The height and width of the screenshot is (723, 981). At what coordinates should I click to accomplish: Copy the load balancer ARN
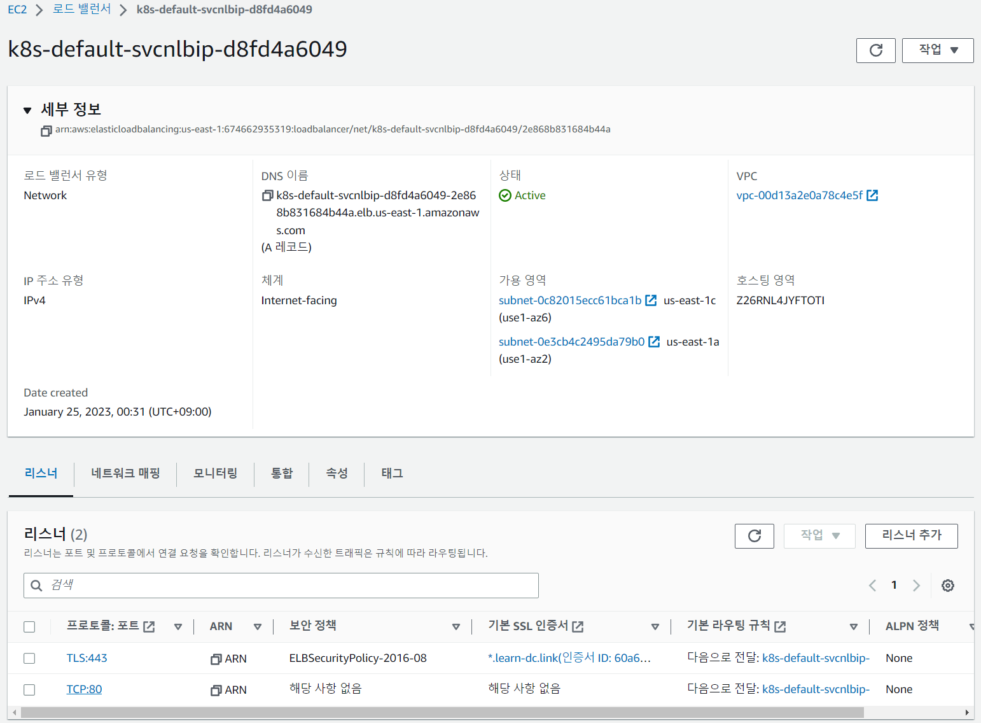(x=45, y=130)
